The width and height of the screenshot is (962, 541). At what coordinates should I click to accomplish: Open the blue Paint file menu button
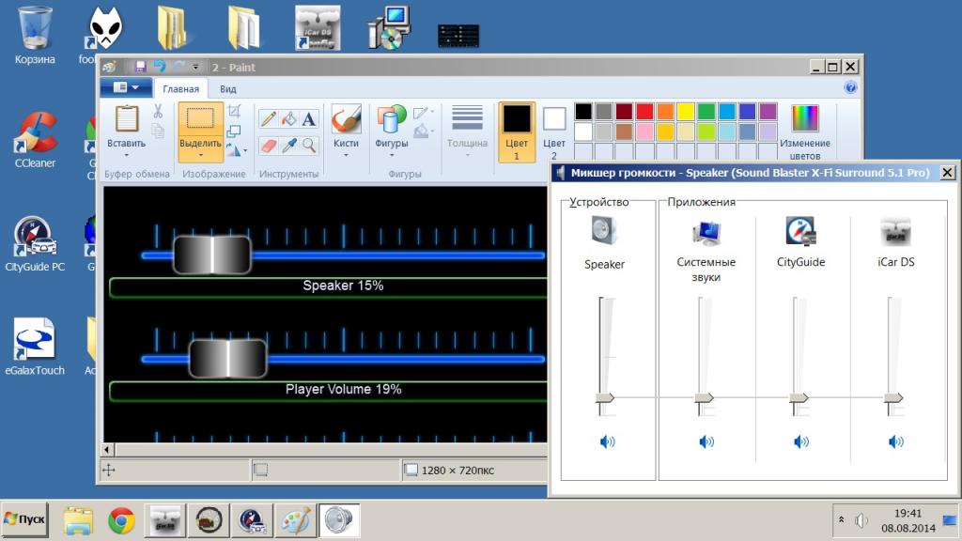tap(126, 87)
